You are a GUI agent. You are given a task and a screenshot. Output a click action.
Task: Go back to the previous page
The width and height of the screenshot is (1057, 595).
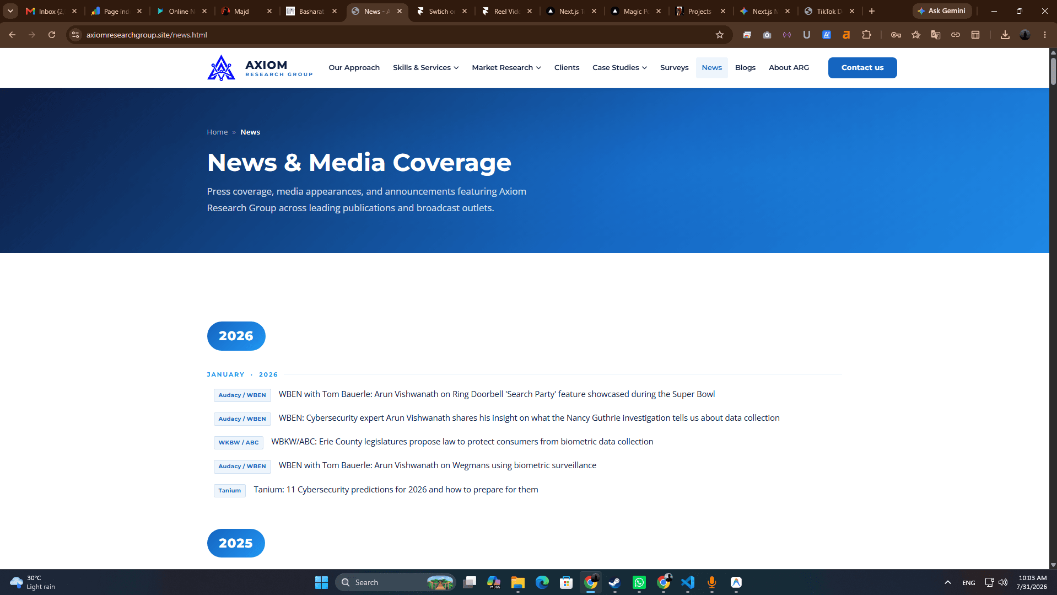[12, 35]
